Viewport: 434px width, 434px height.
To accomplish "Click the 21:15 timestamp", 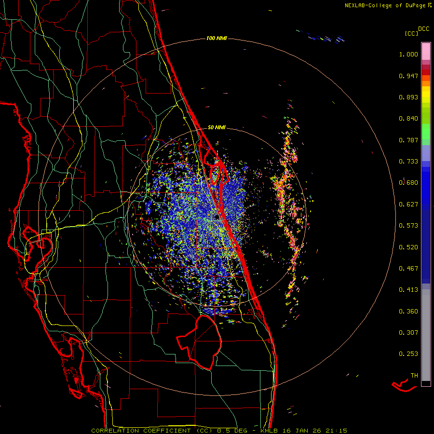I will [x=336, y=431].
